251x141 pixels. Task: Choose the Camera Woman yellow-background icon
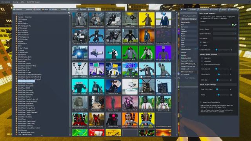point(147,20)
